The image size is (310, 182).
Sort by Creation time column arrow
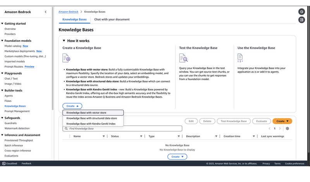point(254,136)
